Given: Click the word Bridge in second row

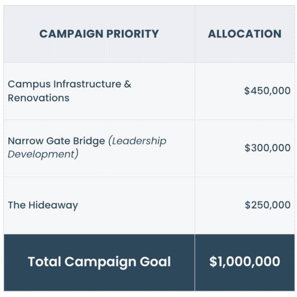Looking at the screenshot, I should tap(89, 141).
